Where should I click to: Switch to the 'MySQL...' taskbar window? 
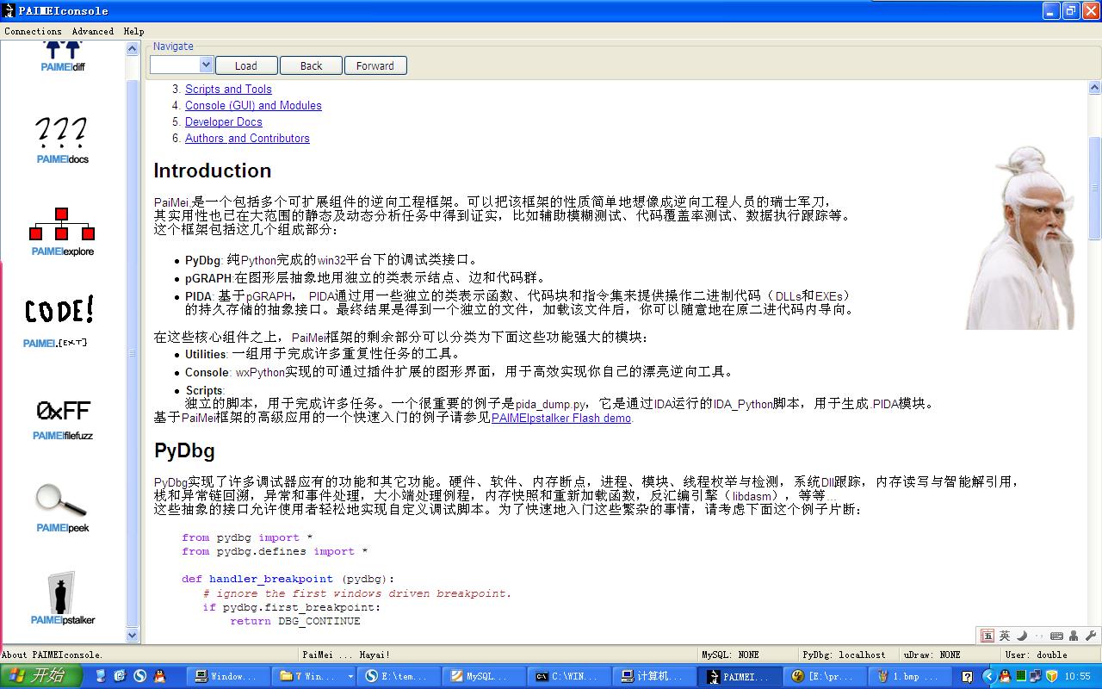coord(482,677)
